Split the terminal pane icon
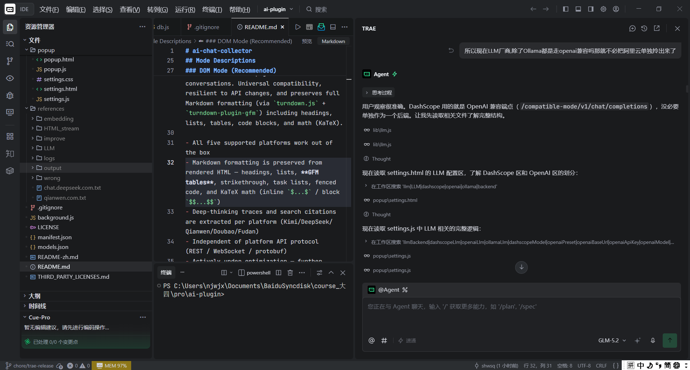The height and width of the screenshot is (370, 690). coord(279,273)
